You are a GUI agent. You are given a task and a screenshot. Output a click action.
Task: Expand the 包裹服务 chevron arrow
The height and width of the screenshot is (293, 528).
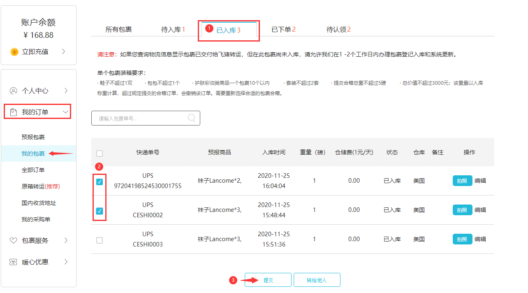tap(66, 240)
